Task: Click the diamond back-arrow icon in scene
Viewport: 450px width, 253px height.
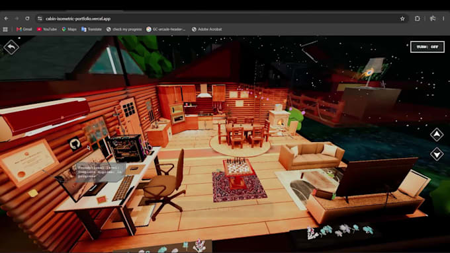Action: [x=11, y=48]
